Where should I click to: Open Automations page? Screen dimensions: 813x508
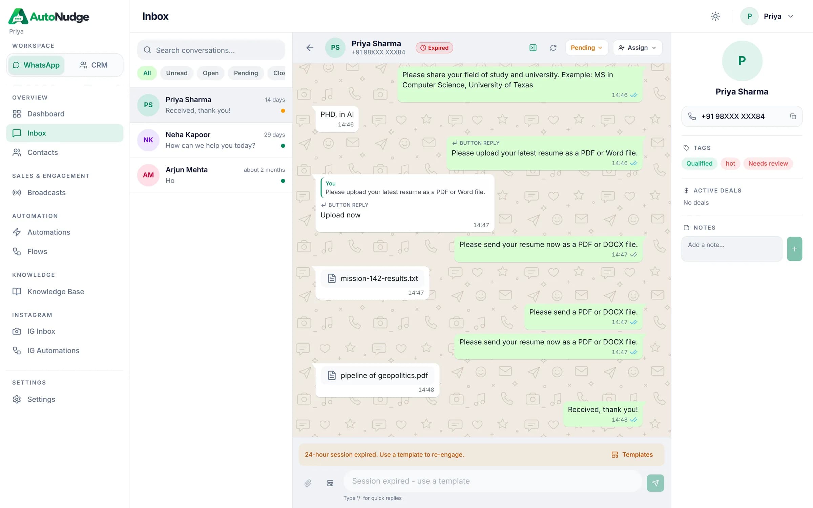pyautogui.click(x=65, y=232)
